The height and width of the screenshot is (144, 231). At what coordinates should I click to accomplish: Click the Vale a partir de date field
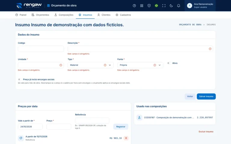pyautogui.click(x=30, y=127)
